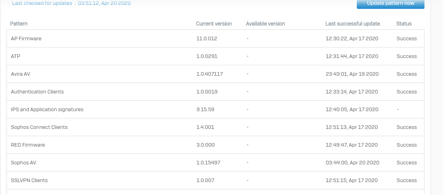Select the SSLVPN Clients row
The width and height of the screenshot is (443, 195).
tap(215, 180)
